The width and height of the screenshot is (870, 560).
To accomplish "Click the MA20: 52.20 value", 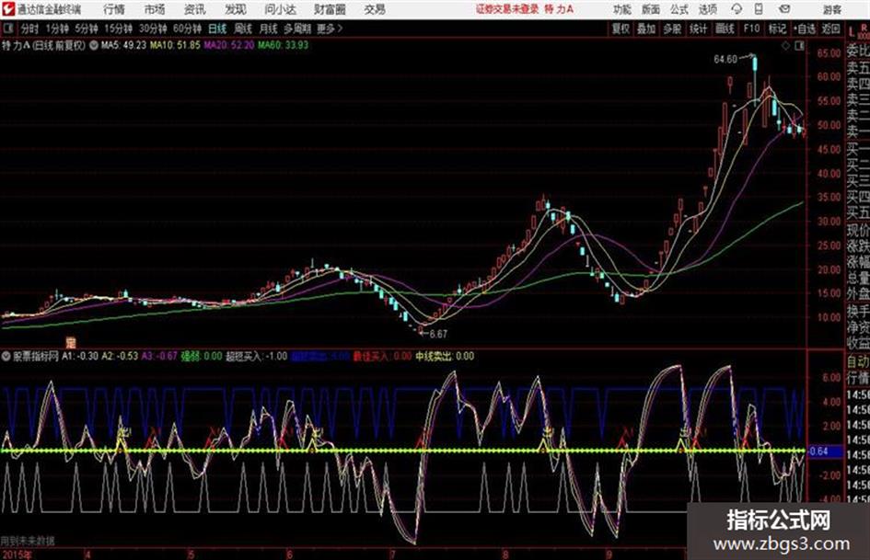I will point(228,45).
